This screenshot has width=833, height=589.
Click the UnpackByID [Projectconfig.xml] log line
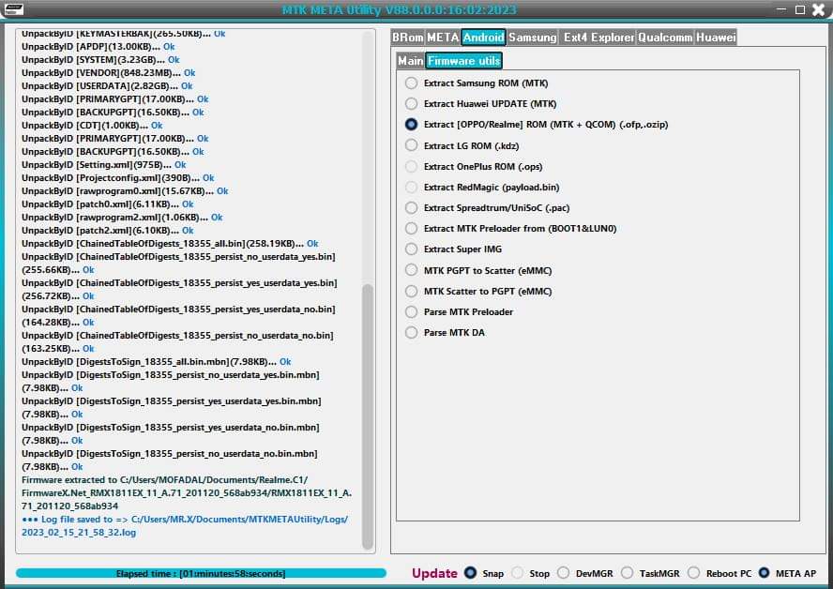118,178
